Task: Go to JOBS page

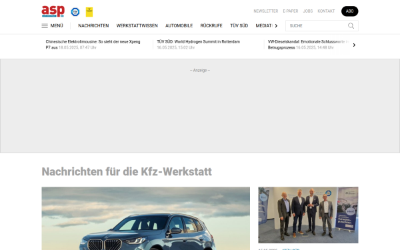Action: pyautogui.click(x=307, y=11)
